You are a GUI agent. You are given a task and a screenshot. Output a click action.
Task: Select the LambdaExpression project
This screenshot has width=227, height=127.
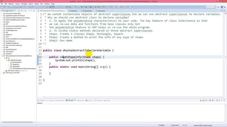pos(11,31)
